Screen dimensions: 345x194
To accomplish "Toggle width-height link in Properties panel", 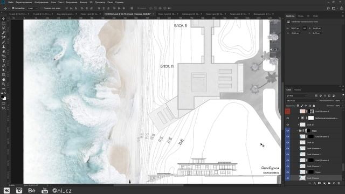I will pos(305,29).
